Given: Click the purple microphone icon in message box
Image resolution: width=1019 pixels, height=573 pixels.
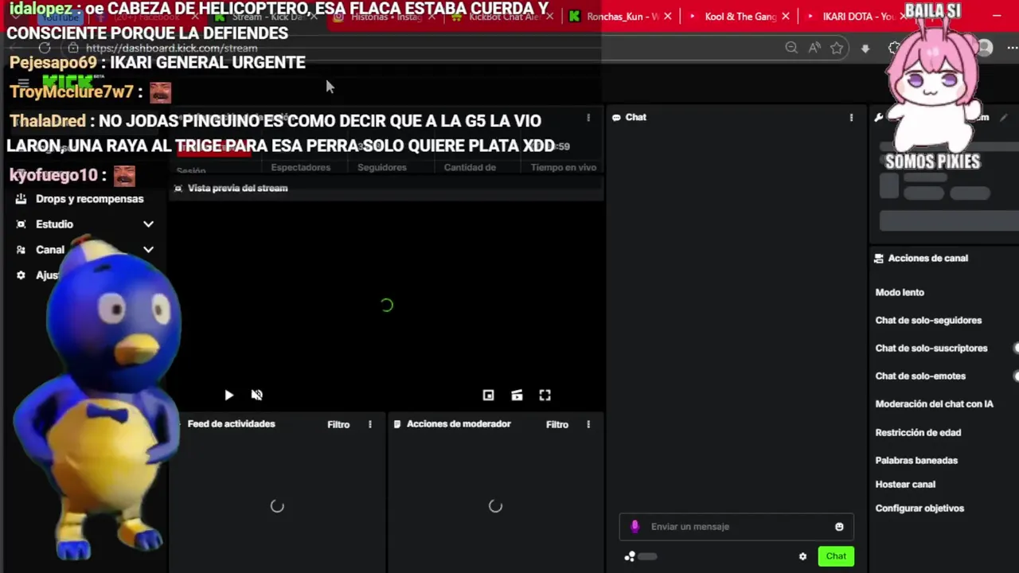Looking at the screenshot, I should coord(634,526).
